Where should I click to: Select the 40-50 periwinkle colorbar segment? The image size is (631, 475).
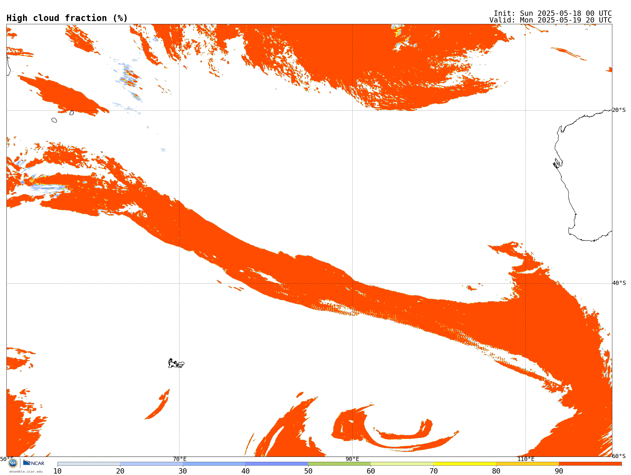277,464
